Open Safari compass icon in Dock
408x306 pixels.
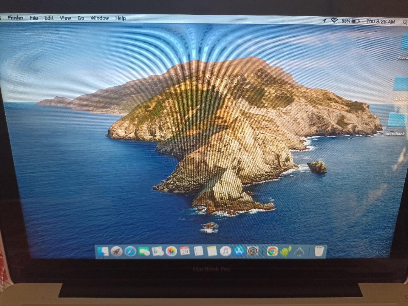(x=130, y=251)
